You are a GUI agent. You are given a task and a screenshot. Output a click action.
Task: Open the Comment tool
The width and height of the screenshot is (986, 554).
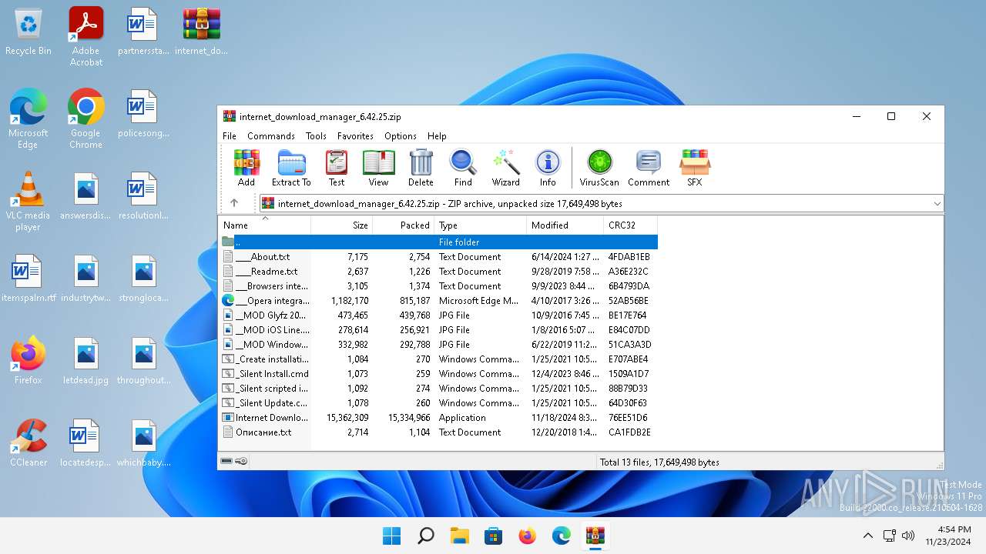(x=649, y=168)
